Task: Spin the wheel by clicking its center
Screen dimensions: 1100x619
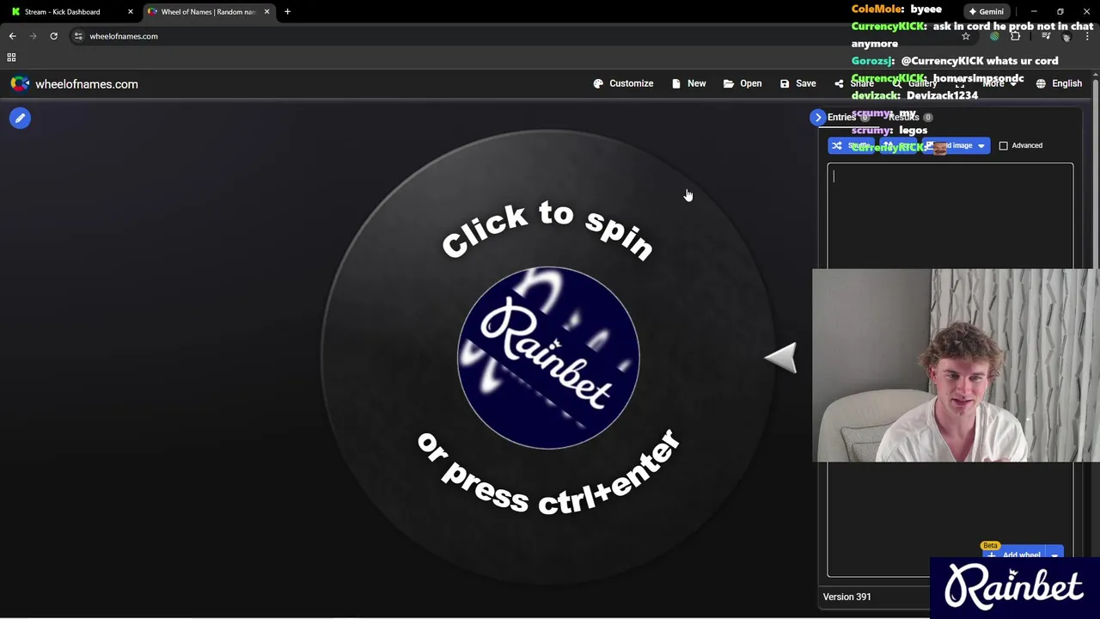Action: coord(548,358)
